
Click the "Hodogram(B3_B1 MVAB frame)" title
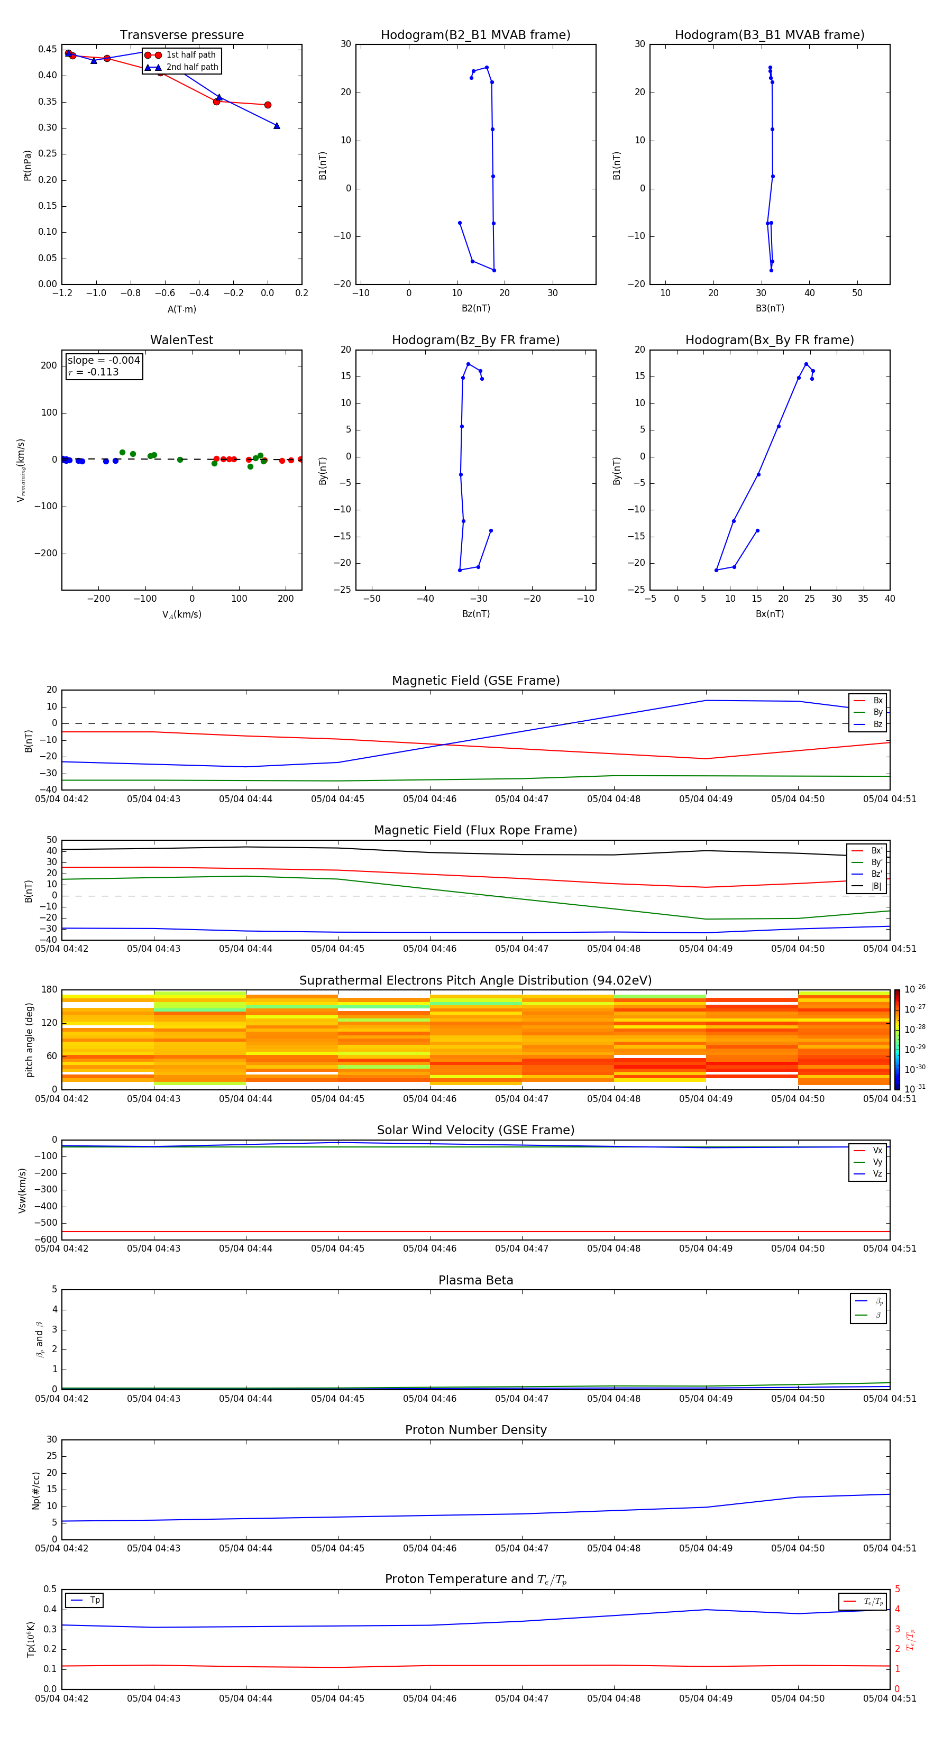click(x=770, y=35)
